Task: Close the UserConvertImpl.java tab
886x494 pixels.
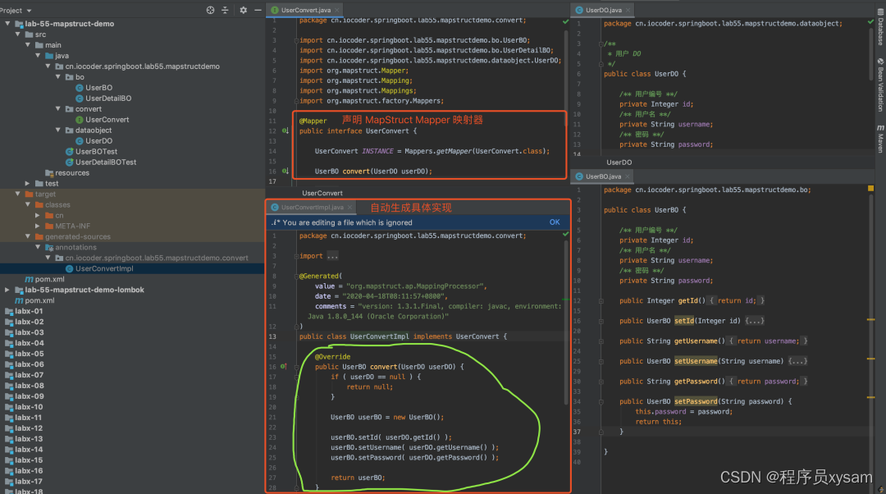Action: [x=349, y=208]
